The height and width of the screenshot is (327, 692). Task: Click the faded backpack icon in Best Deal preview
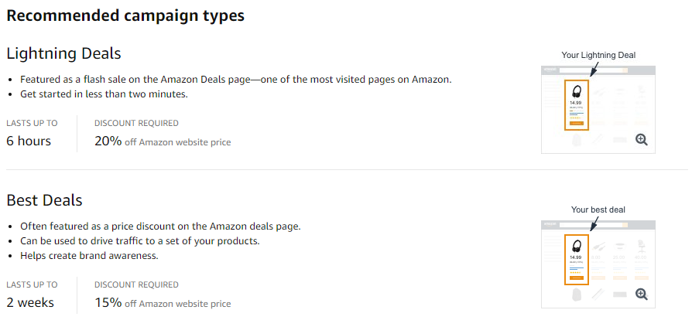(577, 294)
